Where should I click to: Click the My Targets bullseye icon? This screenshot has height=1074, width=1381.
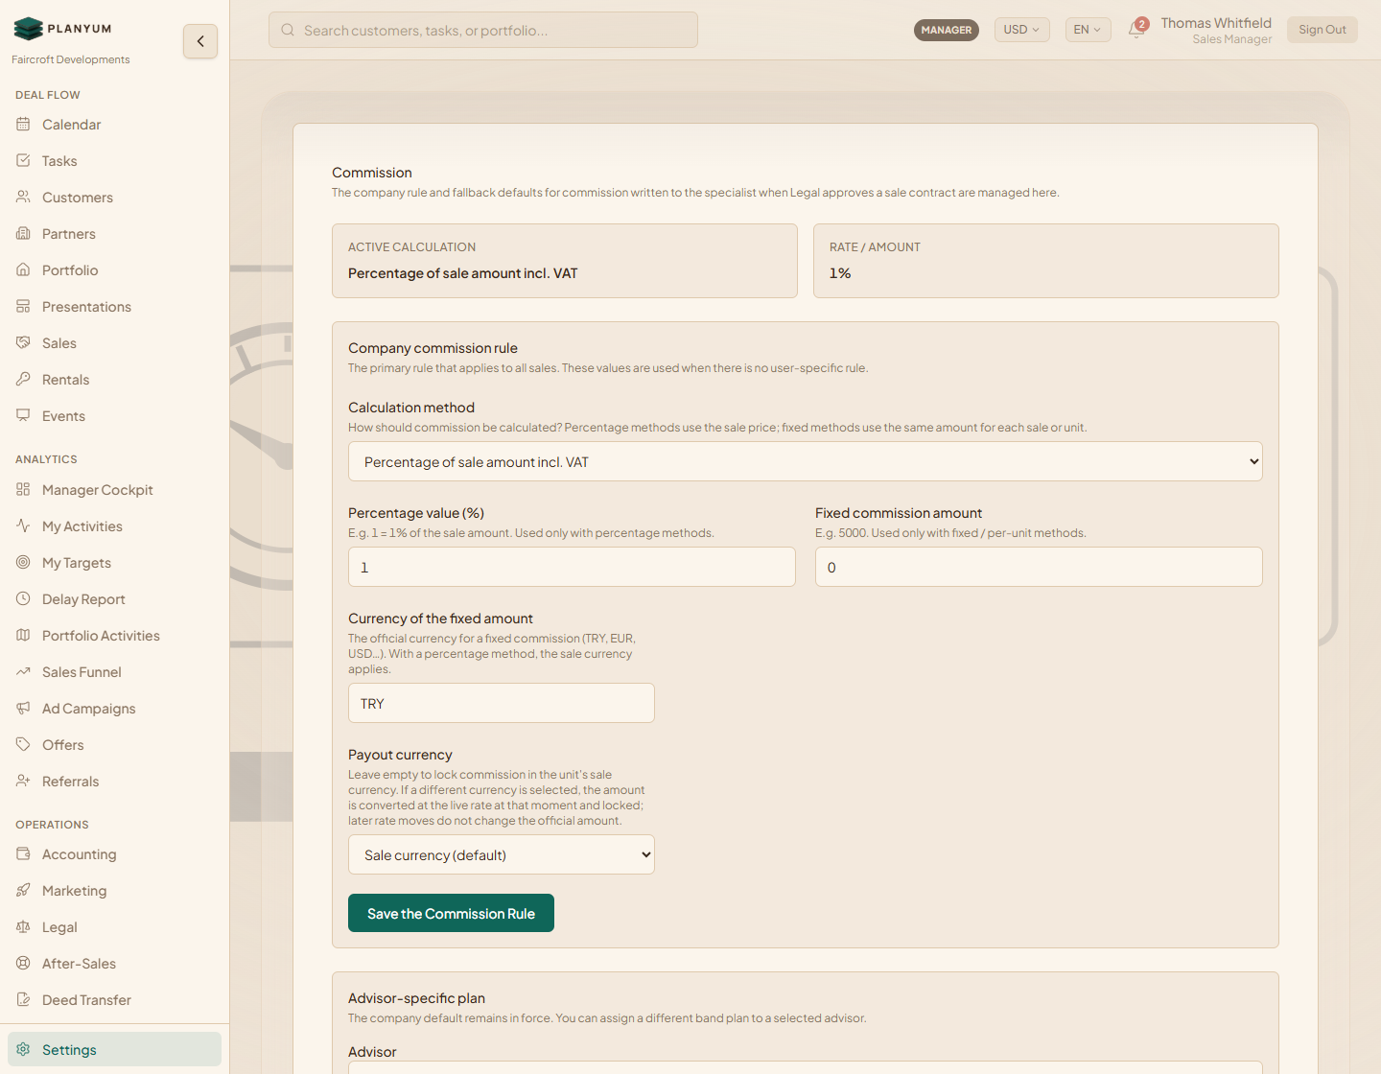23,563
